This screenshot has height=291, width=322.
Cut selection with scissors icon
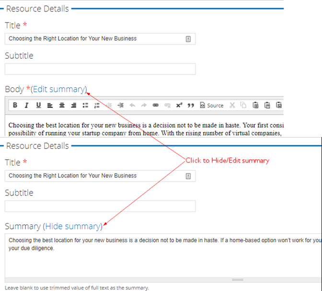click(x=232, y=105)
